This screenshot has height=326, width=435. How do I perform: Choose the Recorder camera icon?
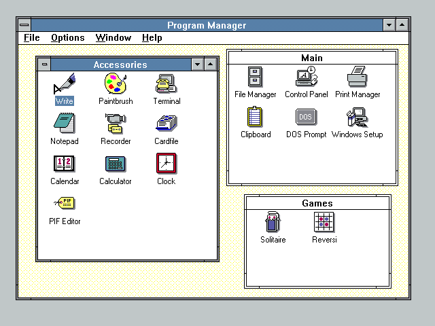click(x=116, y=124)
